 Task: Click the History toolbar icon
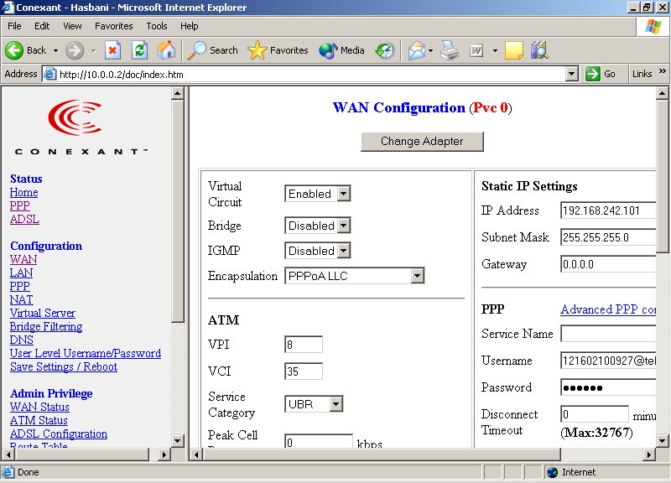[384, 50]
